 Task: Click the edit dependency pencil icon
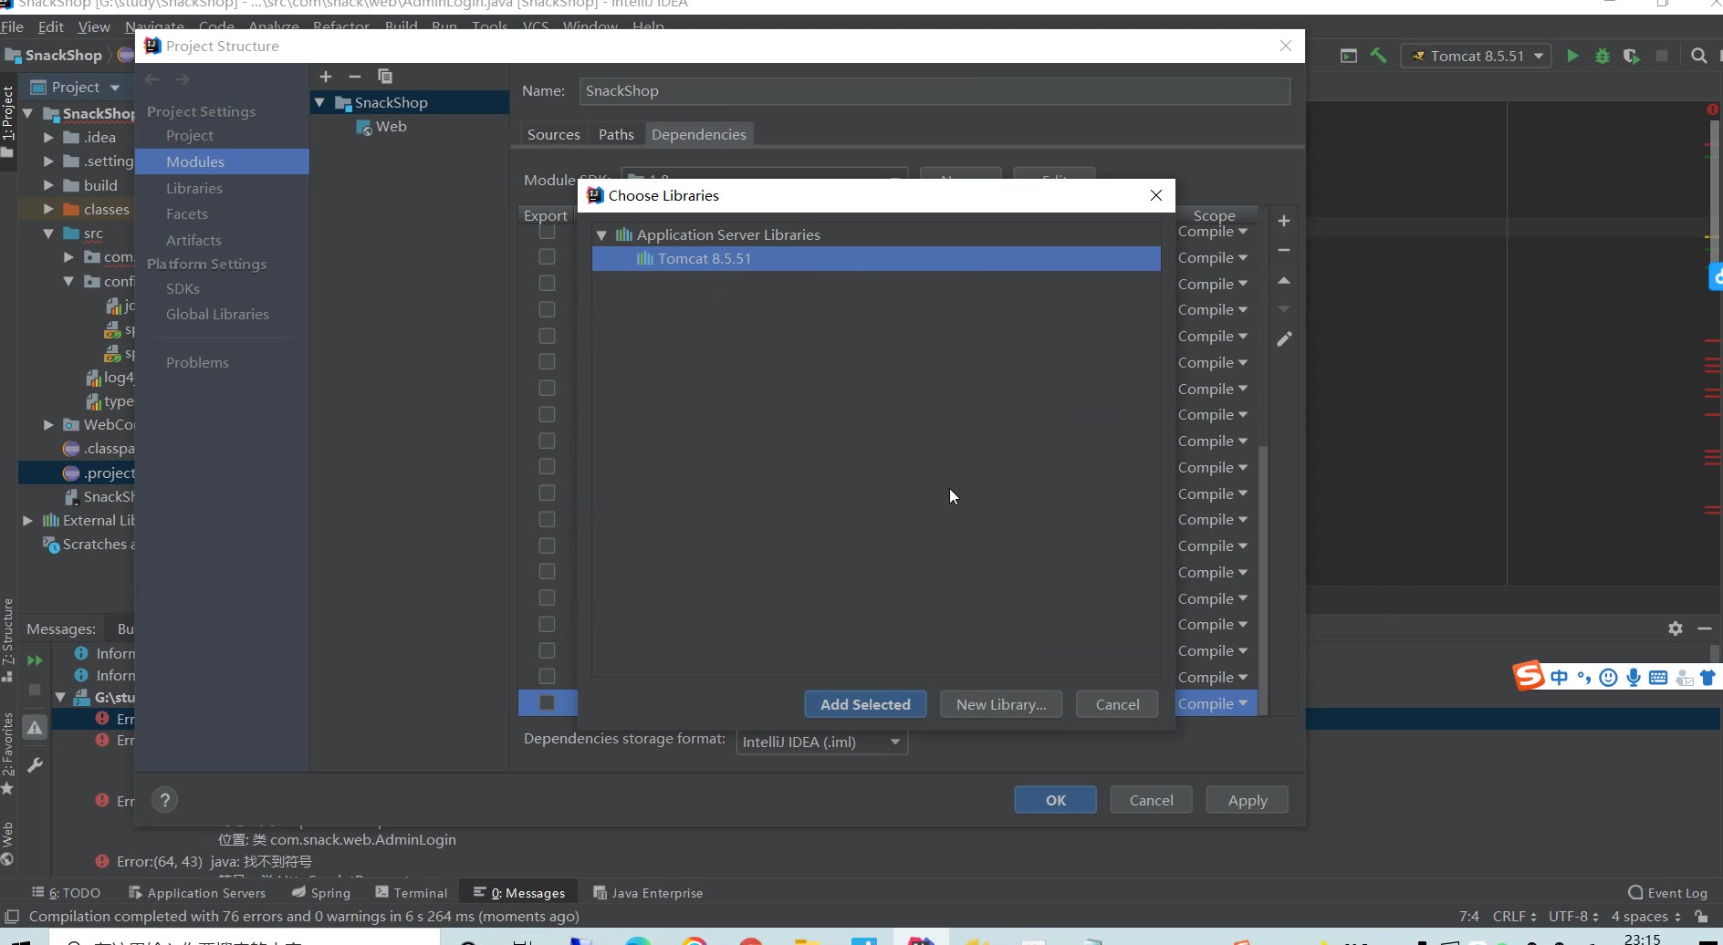[x=1284, y=338]
